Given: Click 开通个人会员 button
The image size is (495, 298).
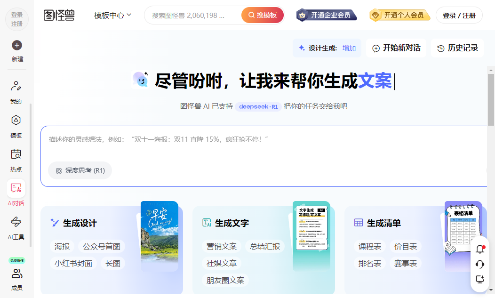Looking at the screenshot, I should point(399,15).
